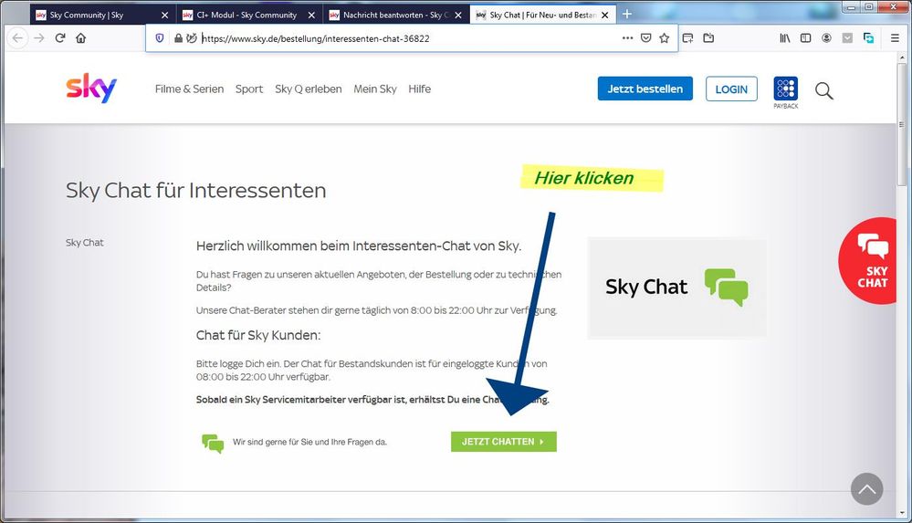Click the LOGIN button
Viewport: 912px width, 523px height.
pyautogui.click(x=731, y=89)
